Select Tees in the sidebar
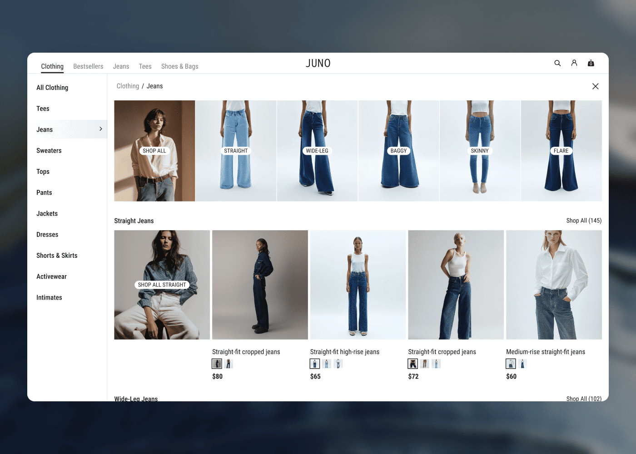Viewport: 636px width, 454px height. pos(43,109)
